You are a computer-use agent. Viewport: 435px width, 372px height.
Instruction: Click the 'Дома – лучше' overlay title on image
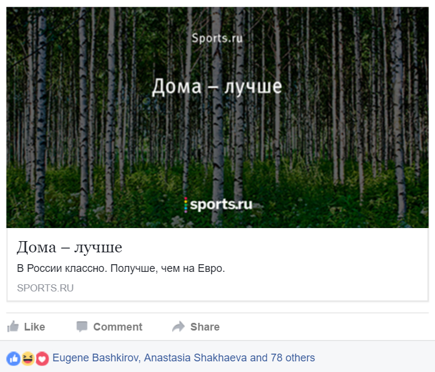point(217,87)
